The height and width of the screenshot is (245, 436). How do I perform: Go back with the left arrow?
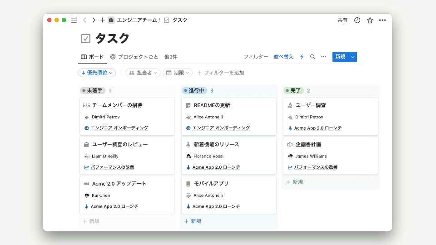point(84,20)
